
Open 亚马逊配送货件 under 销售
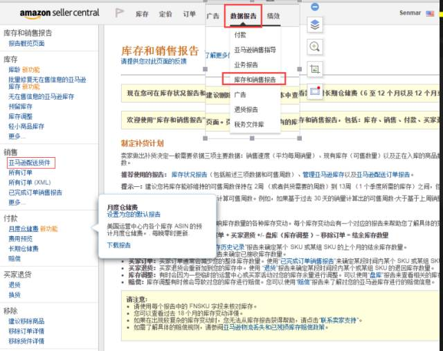tap(29, 163)
